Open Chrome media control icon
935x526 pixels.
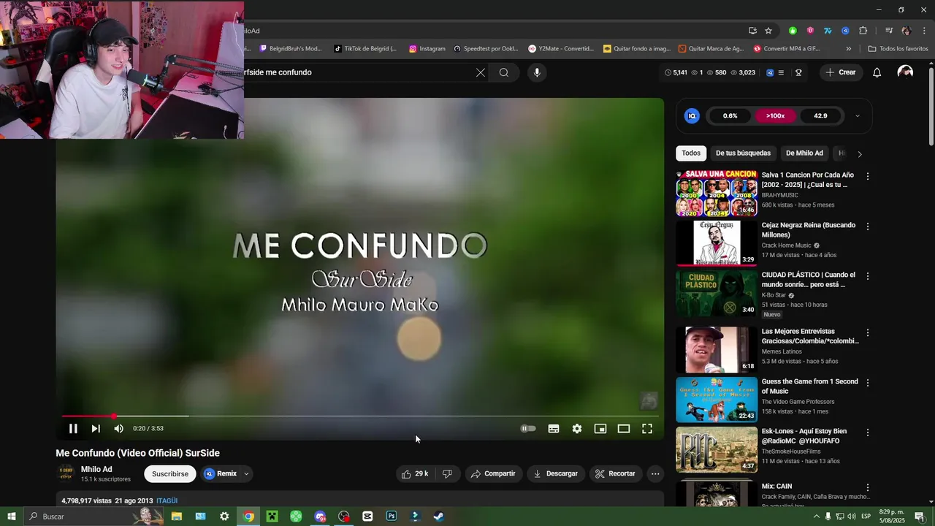tap(889, 31)
